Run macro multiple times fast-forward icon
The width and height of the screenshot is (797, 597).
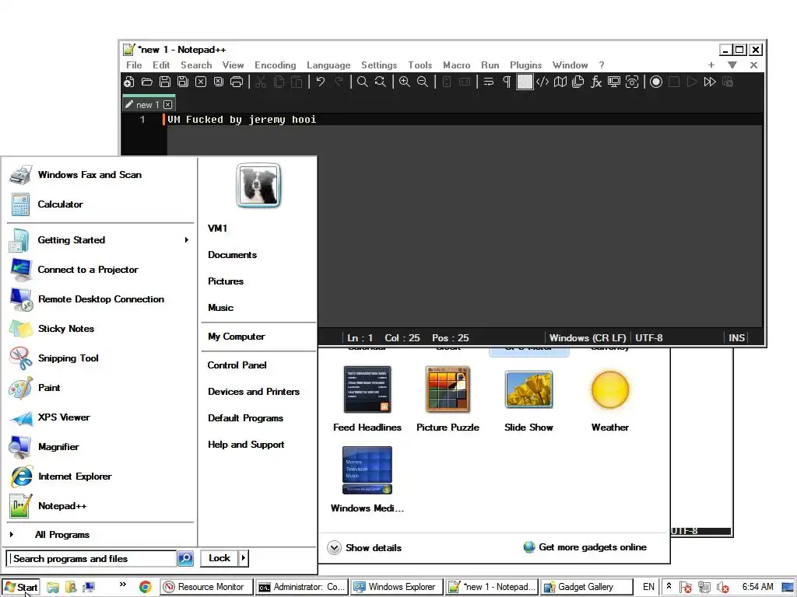click(710, 82)
